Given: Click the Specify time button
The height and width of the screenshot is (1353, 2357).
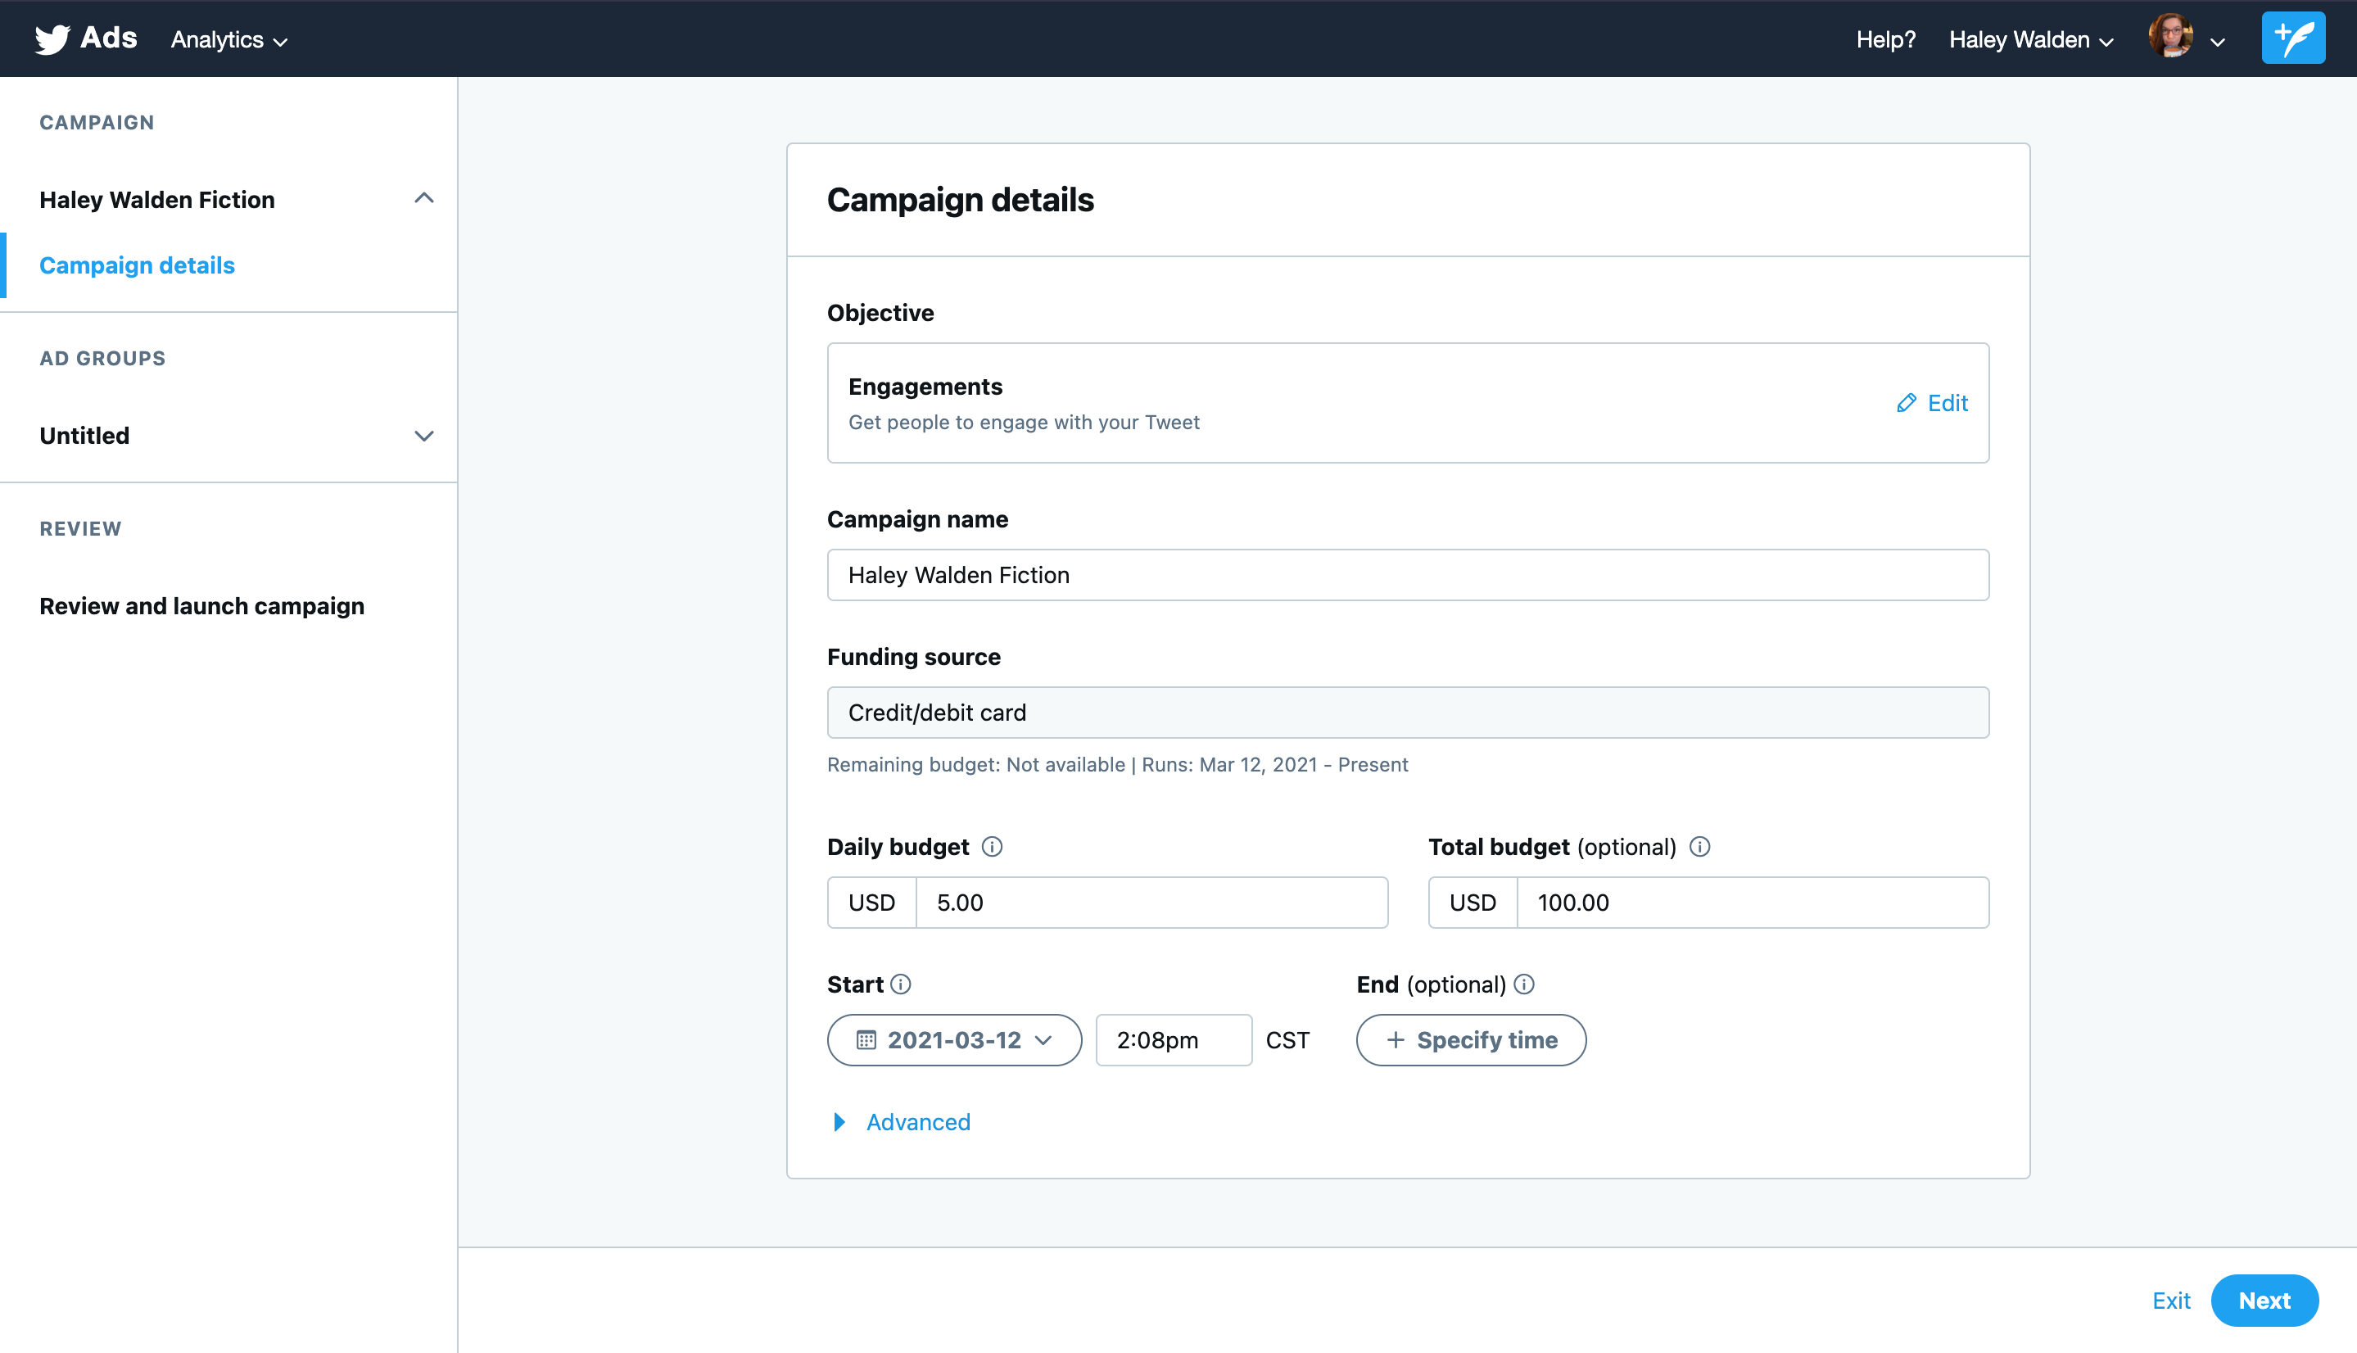Looking at the screenshot, I should 1471,1040.
